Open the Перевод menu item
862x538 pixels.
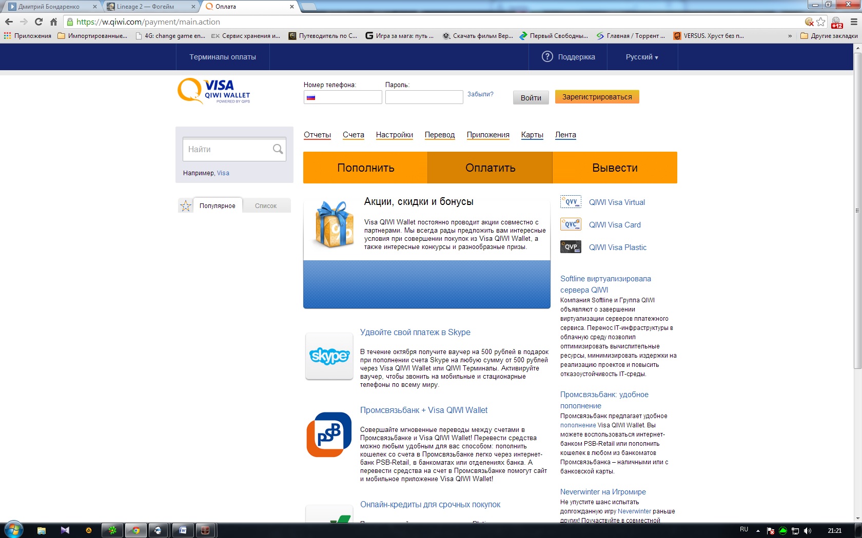click(440, 135)
